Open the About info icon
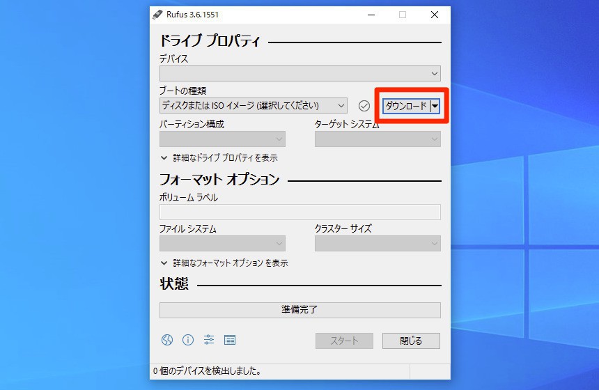Viewport: 599px width, 390px height. click(188, 340)
